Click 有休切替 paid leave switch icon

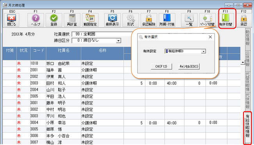point(225,20)
